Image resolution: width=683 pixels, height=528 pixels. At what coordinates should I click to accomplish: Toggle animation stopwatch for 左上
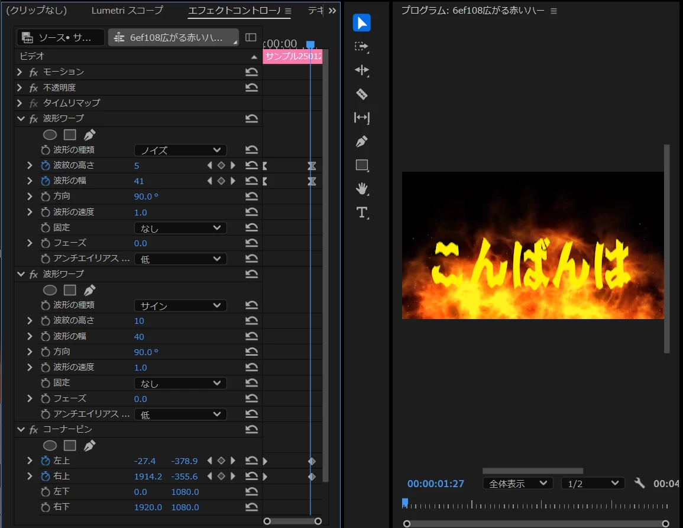(x=46, y=461)
